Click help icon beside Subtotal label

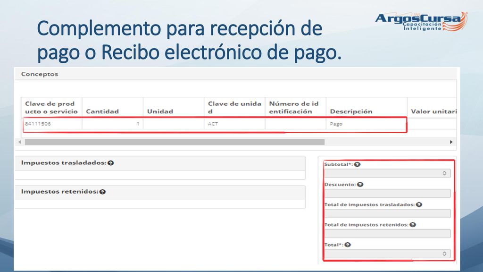tap(357, 164)
